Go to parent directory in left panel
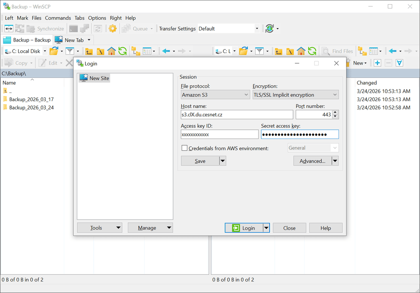The width and height of the screenshot is (420, 293). tap(89, 51)
